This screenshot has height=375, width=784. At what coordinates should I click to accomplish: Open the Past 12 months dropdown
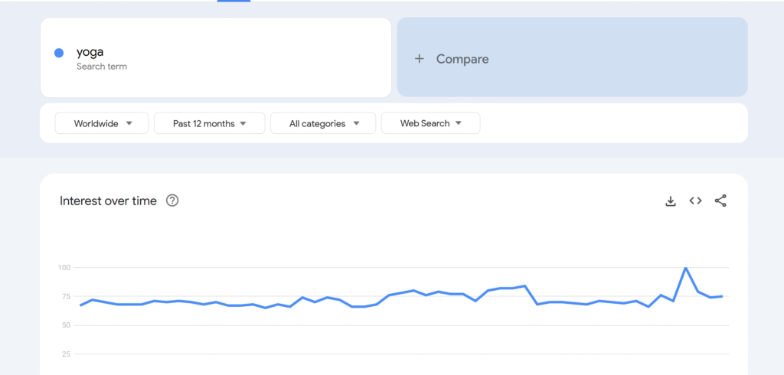tap(210, 123)
